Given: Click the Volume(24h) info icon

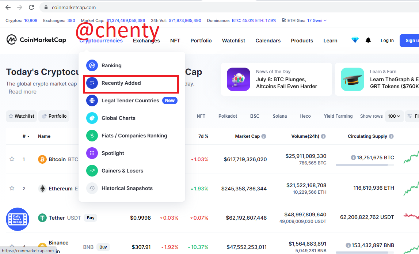Looking at the screenshot, I should click(323, 136).
